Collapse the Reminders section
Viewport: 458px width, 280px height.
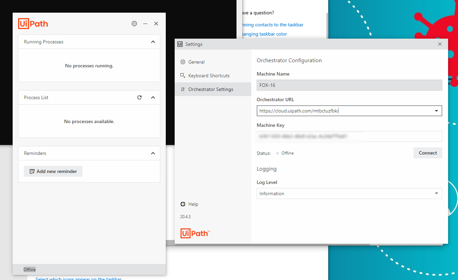pyautogui.click(x=153, y=153)
